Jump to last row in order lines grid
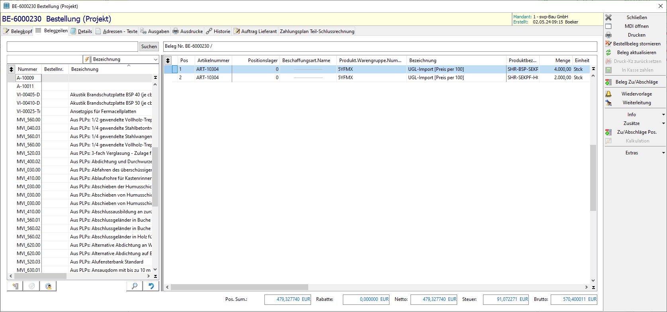This screenshot has height=312, width=667. click(593, 287)
